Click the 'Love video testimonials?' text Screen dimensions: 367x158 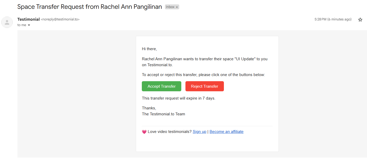click(x=170, y=132)
